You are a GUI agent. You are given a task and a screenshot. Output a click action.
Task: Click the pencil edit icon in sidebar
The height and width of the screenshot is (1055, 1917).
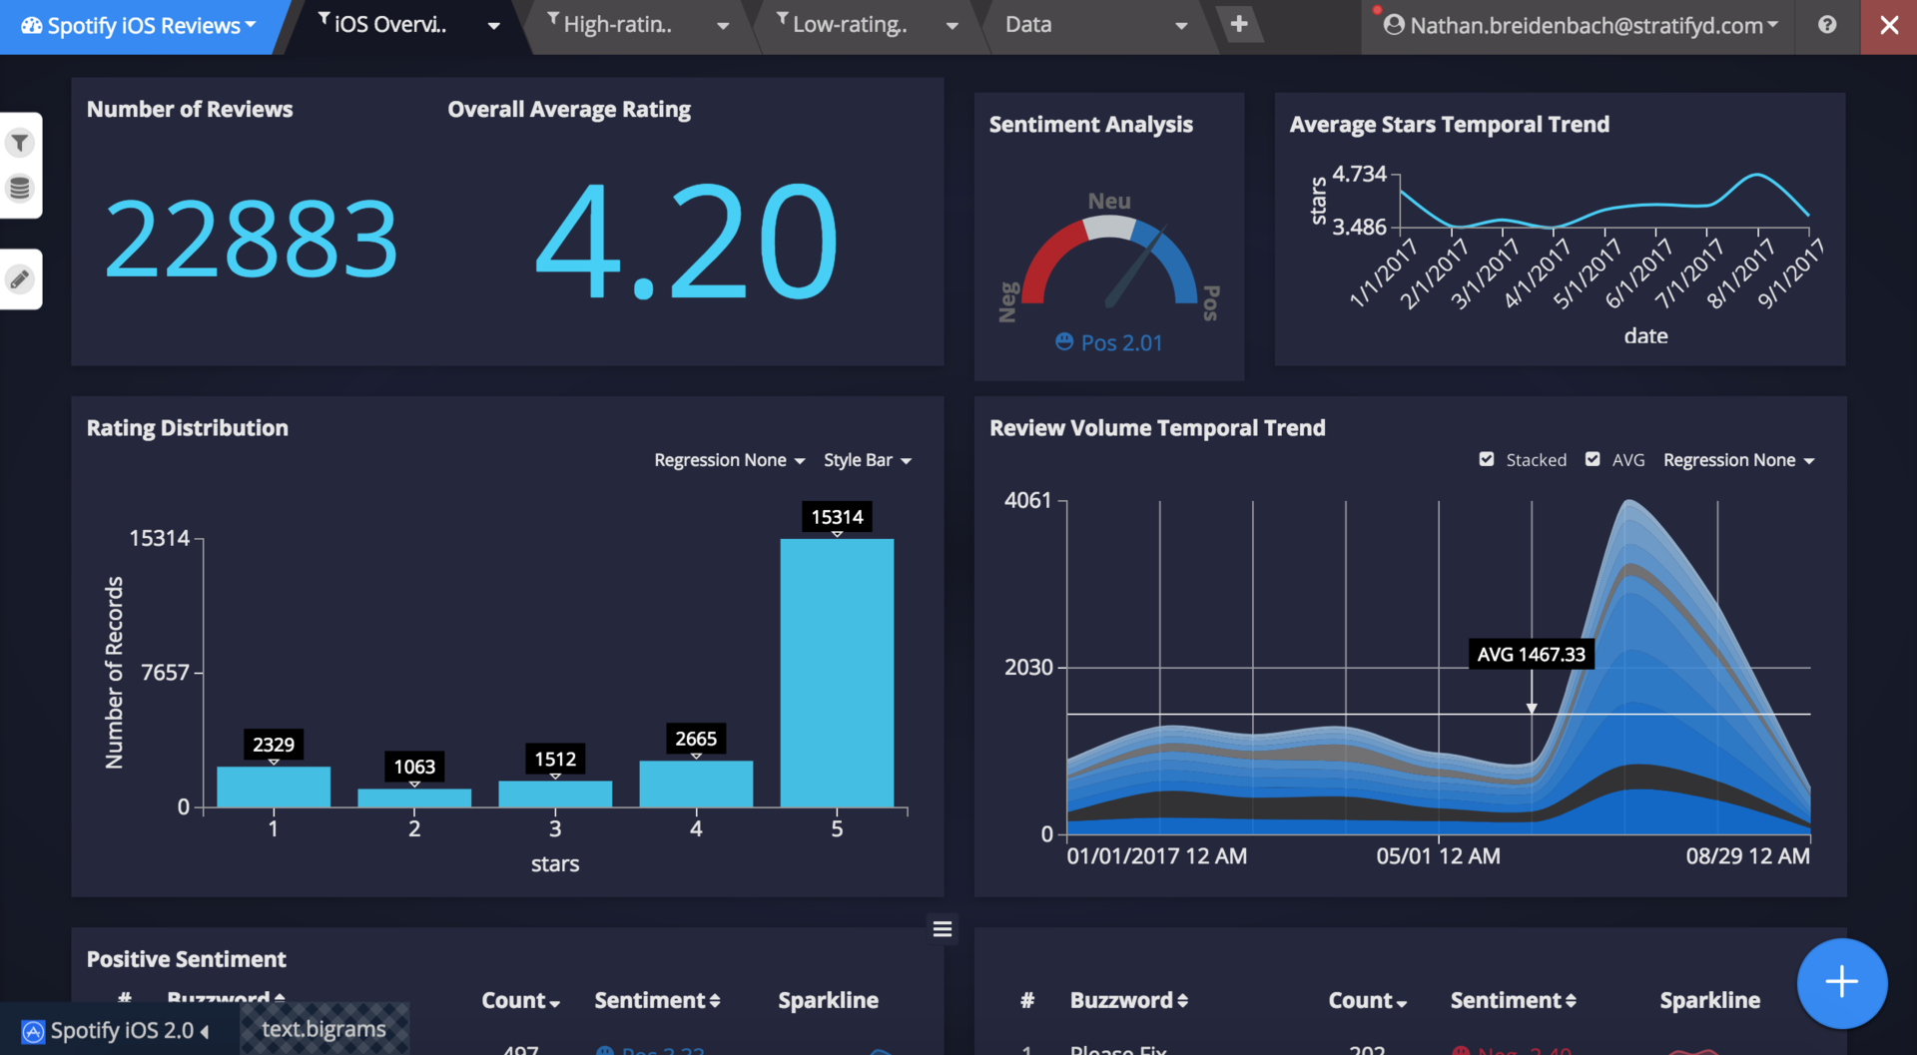20,279
